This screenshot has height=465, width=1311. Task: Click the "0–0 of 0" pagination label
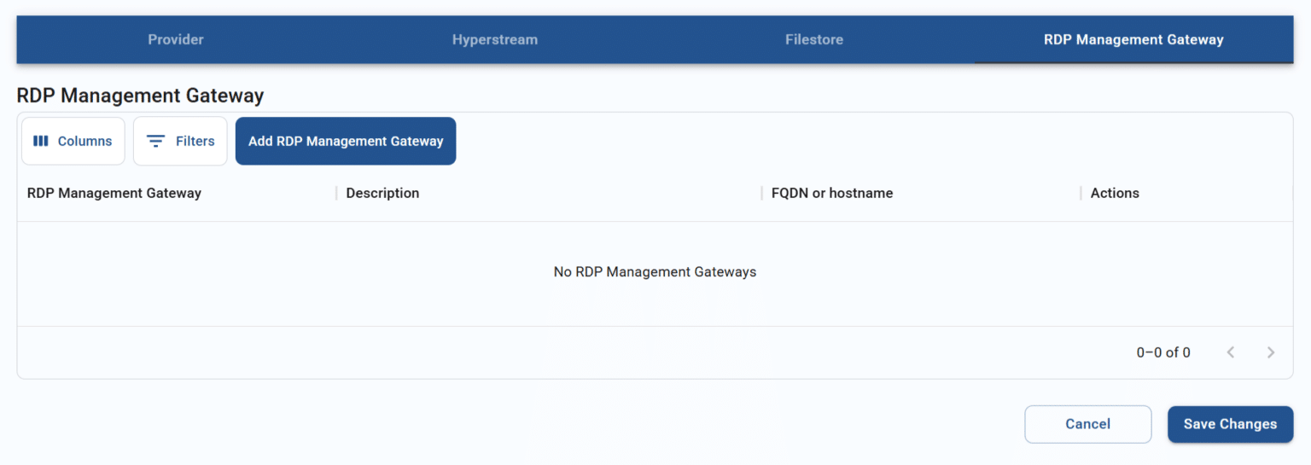coord(1162,352)
